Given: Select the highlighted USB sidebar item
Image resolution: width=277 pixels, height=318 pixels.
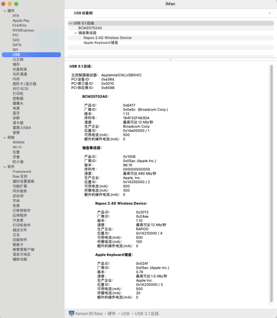Looking at the screenshot, I should [x=32, y=55].
